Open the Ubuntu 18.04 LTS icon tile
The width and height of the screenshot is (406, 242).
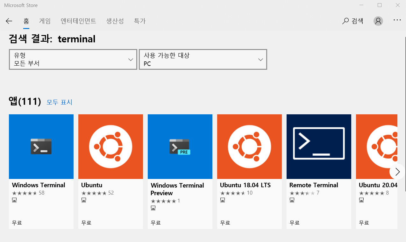click(x=249, y=146)
